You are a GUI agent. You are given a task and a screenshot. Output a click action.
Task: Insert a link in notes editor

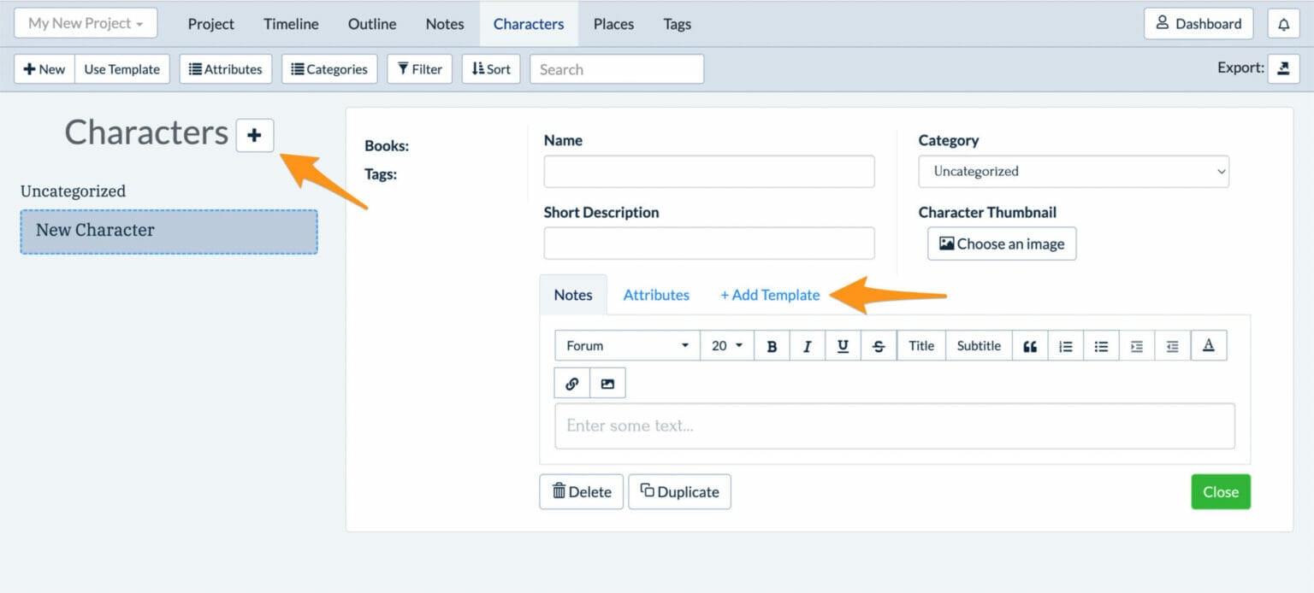coord(572,384)
